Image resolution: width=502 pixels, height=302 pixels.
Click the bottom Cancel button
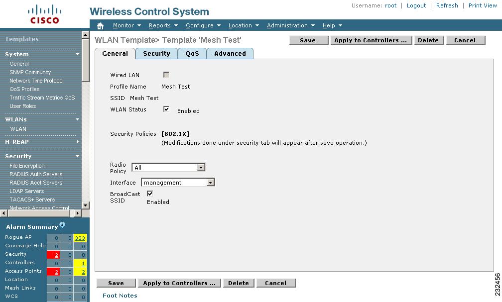click(x=276, y=283)
